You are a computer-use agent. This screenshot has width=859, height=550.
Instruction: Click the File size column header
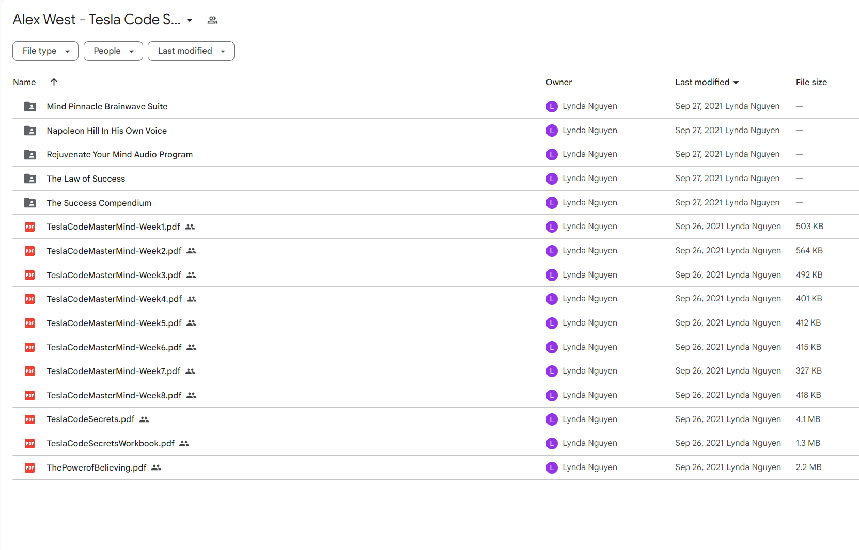(811, 82)
